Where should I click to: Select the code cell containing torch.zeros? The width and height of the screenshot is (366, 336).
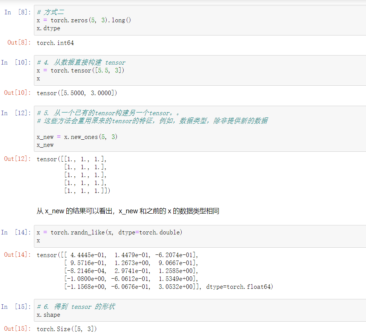click(x=85, y=20)
